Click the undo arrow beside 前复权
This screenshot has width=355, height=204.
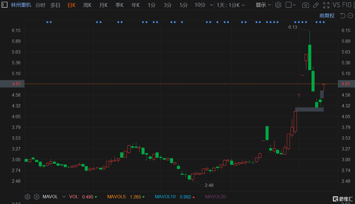343,16
